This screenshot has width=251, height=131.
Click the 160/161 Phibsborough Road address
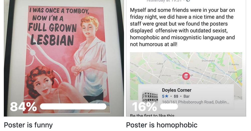pyautogui.click(x=196, y=102)
